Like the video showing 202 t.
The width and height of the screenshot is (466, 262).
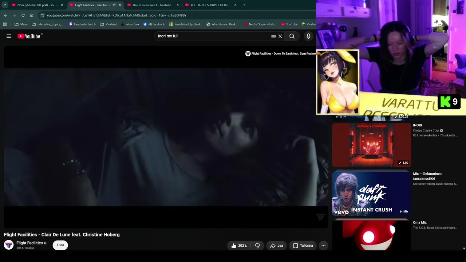click(x=238, y=246)
